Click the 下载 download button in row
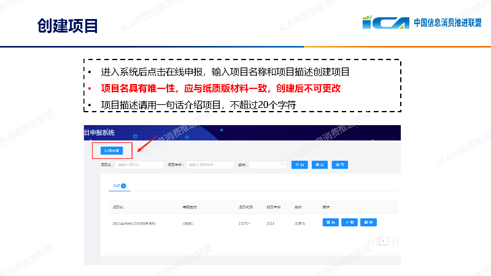 pos(349,223)
